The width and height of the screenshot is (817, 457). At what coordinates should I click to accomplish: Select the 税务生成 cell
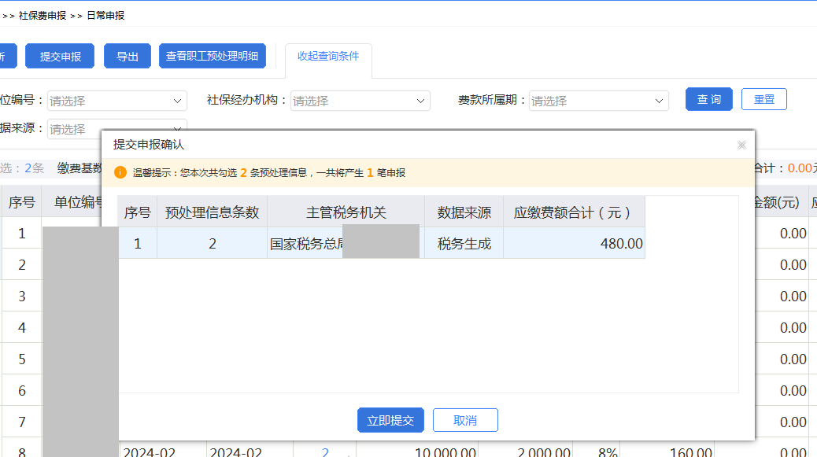point(464,244)
